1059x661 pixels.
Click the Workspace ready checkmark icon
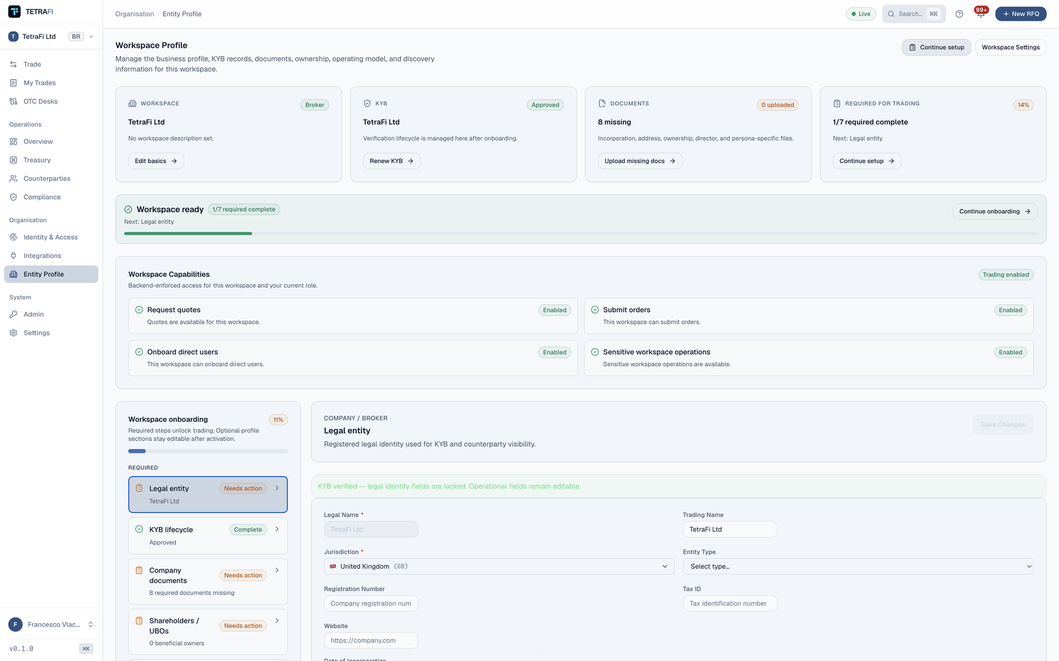[x=128, y=210]
